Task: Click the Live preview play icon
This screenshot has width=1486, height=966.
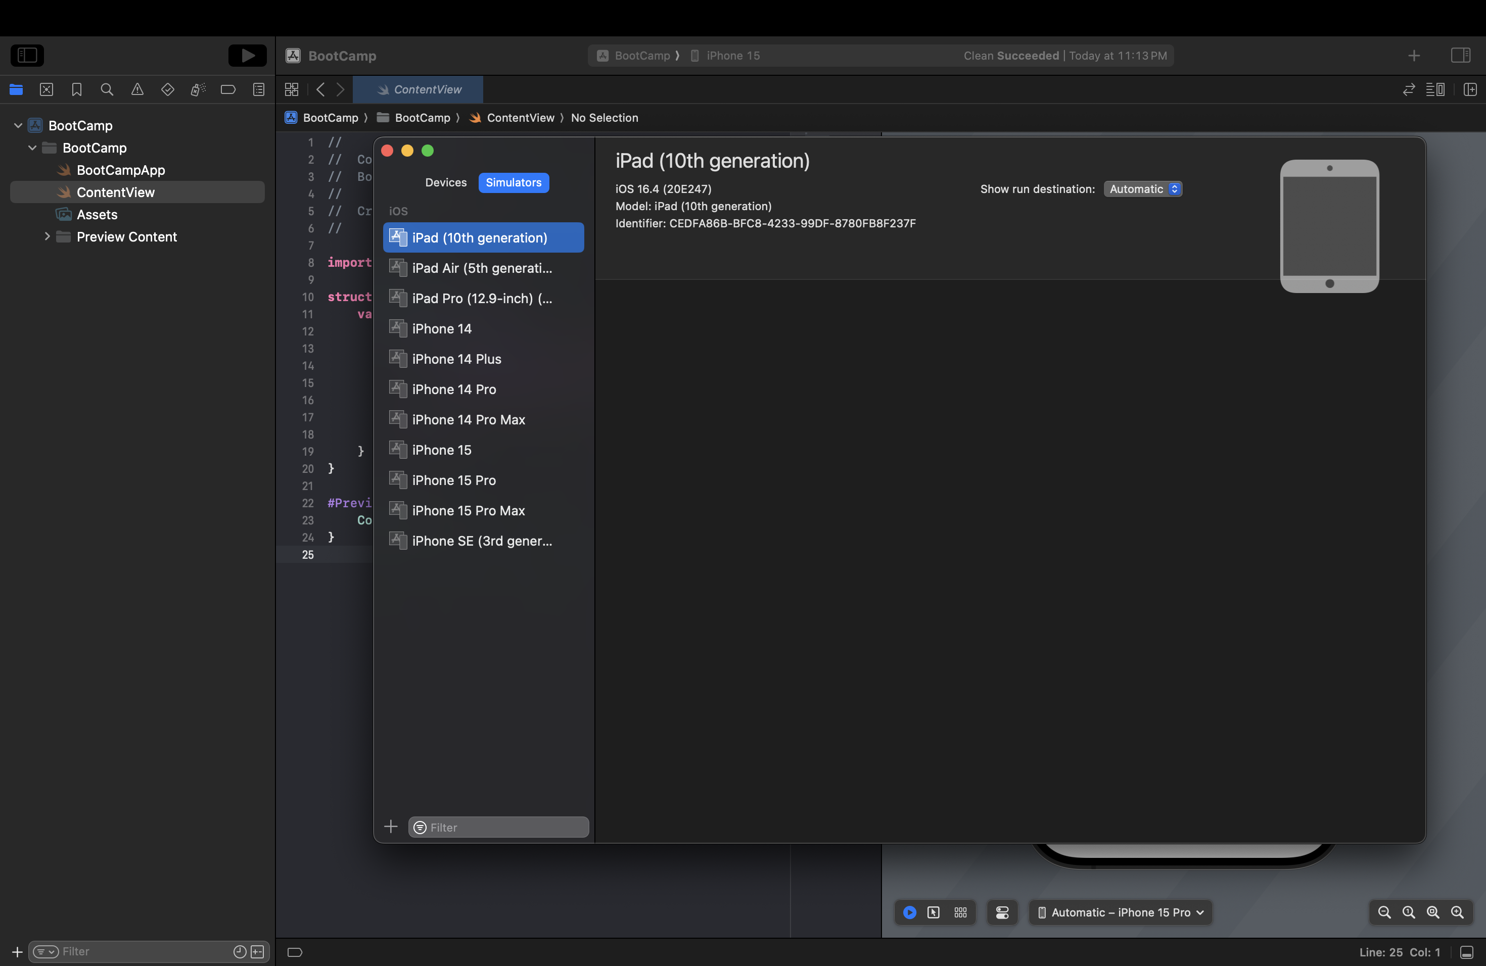Action: tap(910, 912)
